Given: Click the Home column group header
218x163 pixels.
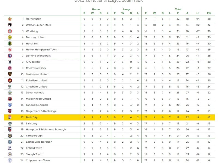Looking at the screenshot, I should pos(96,9).
